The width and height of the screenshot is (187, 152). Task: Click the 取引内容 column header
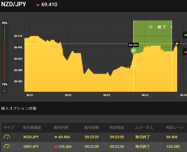(x=61, y=128)
